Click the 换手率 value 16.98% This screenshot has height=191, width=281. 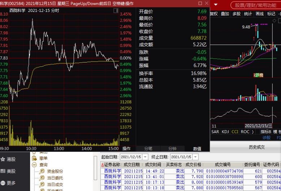pos(199,73)
